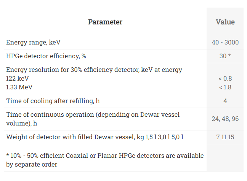247x181 pixels.
Task: Select the 1.33 MeV line
Action: tap(19, 87)
